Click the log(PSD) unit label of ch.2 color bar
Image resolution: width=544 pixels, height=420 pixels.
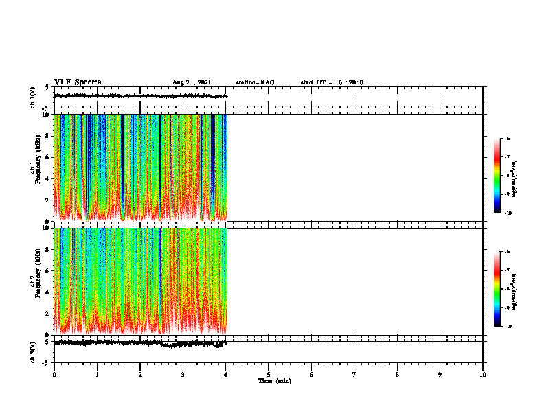pos(514,292)
